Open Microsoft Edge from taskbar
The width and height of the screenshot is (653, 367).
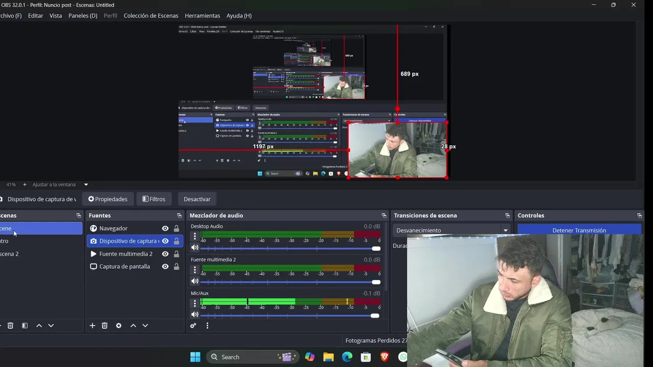click(347, 357)
